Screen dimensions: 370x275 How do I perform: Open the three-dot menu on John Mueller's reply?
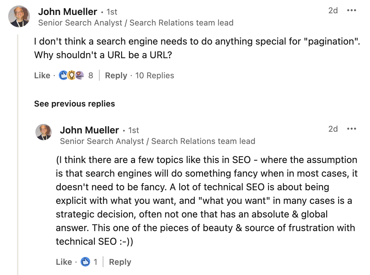coord(351,129)
